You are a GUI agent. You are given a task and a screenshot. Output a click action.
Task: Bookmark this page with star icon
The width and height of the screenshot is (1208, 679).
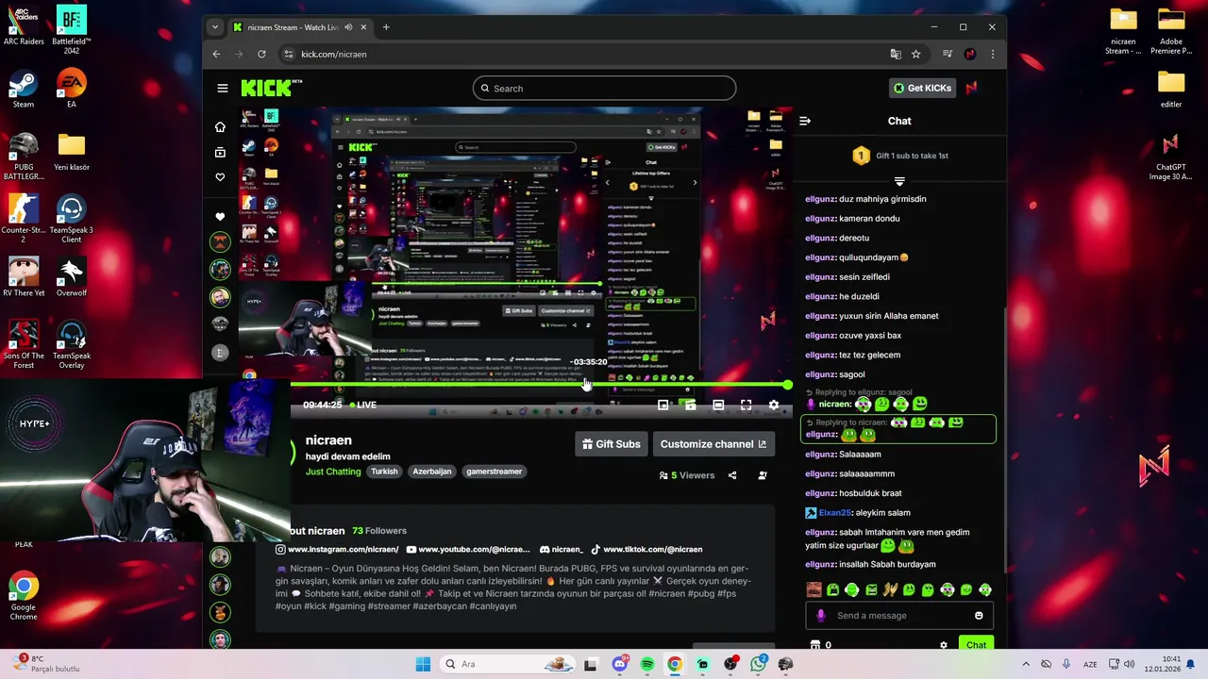click(x=915, y=55)
